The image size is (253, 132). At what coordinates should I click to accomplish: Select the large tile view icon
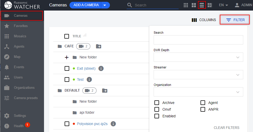(x=194, y=5)
